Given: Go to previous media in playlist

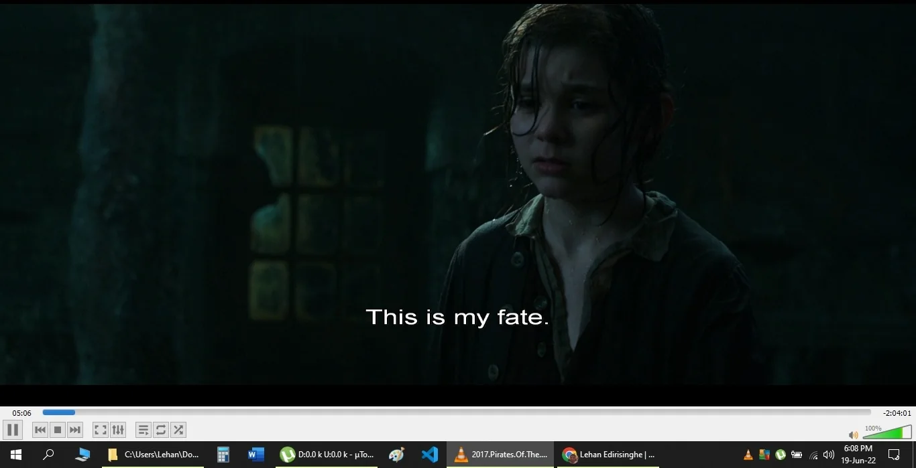Looking at the screenshot, I should click(40, 430).
